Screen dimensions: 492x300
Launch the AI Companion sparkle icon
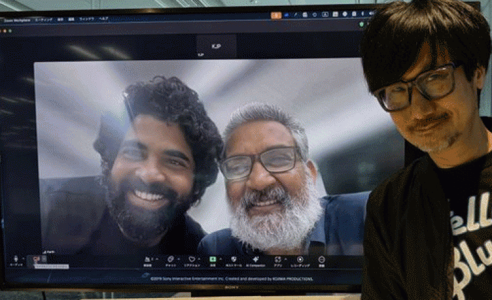pyautogui.click(x=256, y=259)
